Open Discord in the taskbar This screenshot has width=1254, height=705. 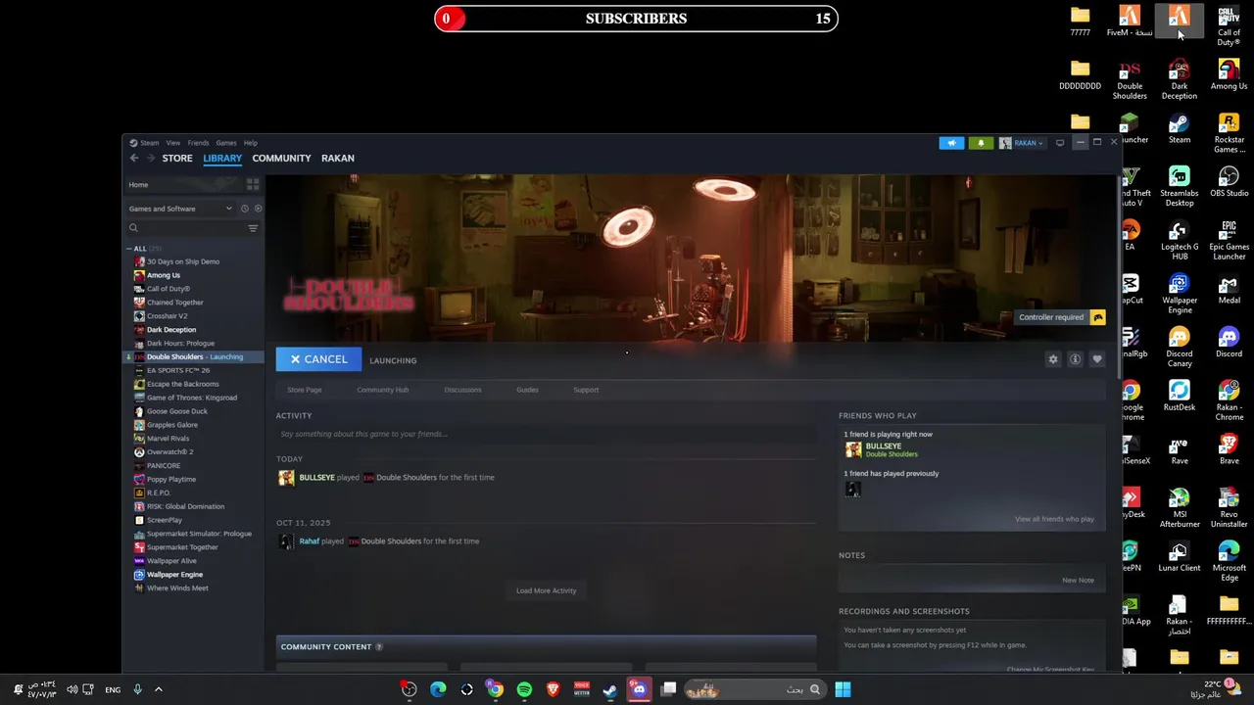639,689
